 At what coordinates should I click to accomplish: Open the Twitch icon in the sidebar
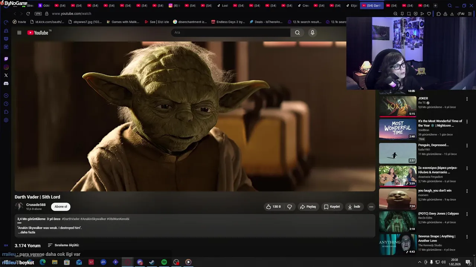coord(6,59)
